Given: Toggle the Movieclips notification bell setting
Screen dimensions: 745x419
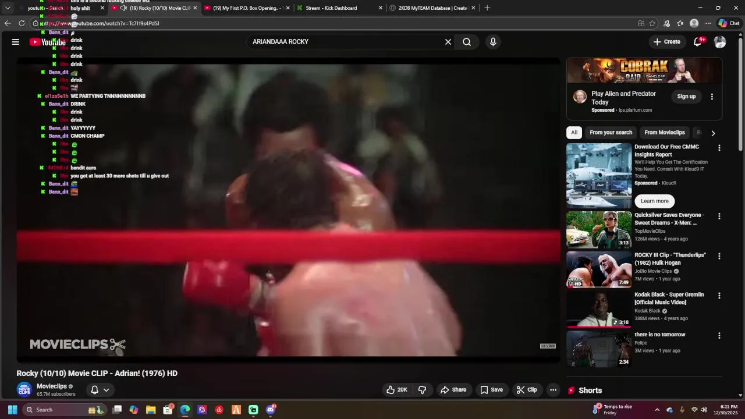Looking at the screenshot, I should [x=94, y=390].
